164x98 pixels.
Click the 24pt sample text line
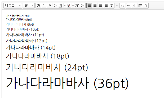(x=47, y=68)
